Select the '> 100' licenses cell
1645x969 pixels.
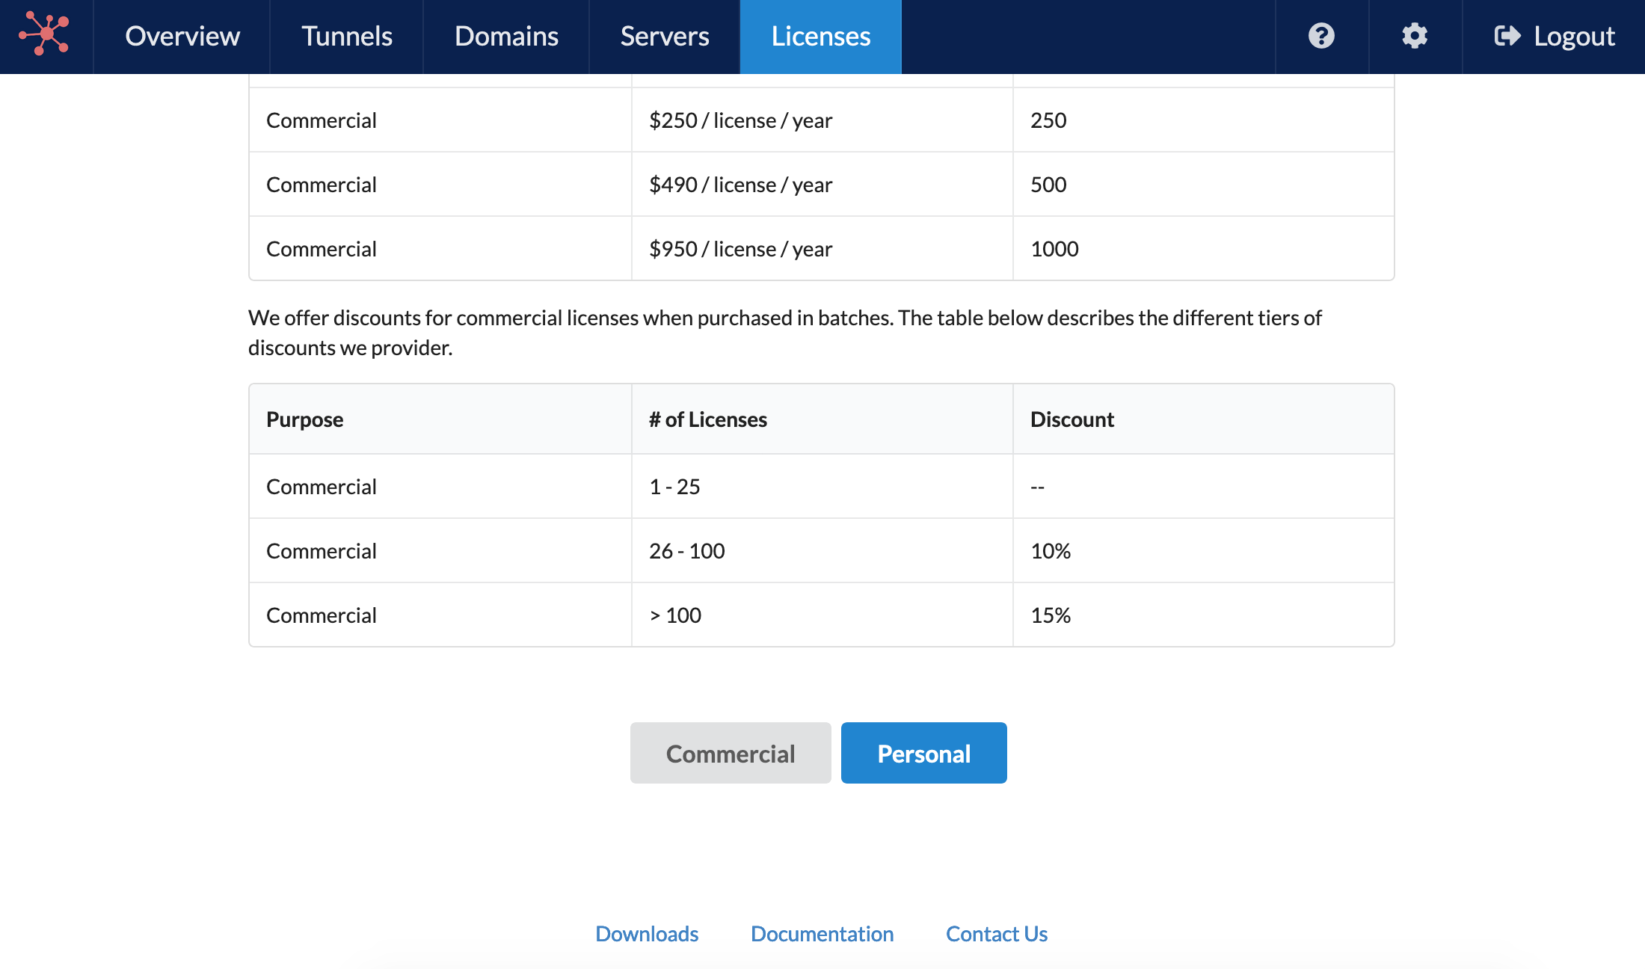point(822,615)
